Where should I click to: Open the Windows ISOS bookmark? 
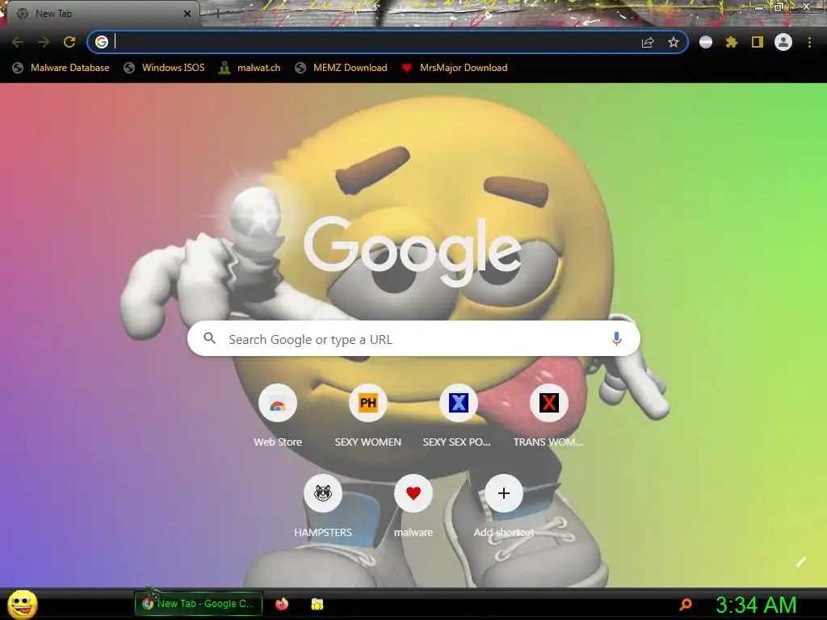164,68
